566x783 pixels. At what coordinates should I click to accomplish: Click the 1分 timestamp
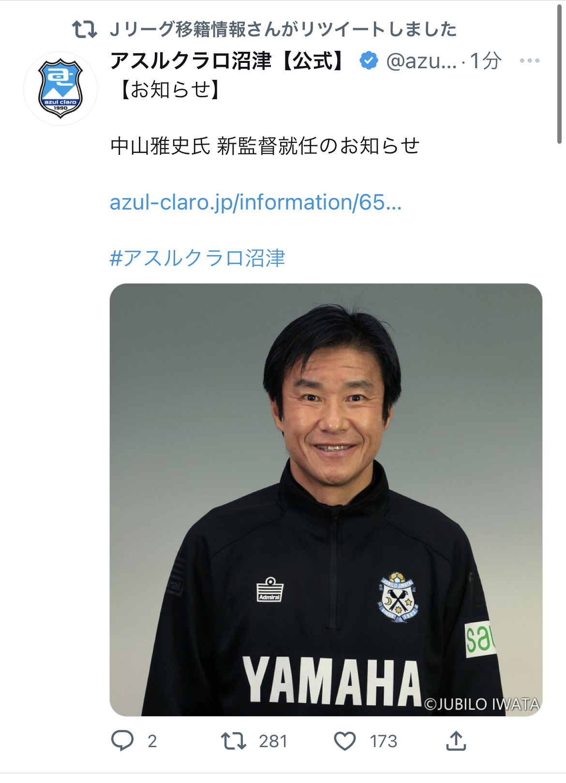486,61
